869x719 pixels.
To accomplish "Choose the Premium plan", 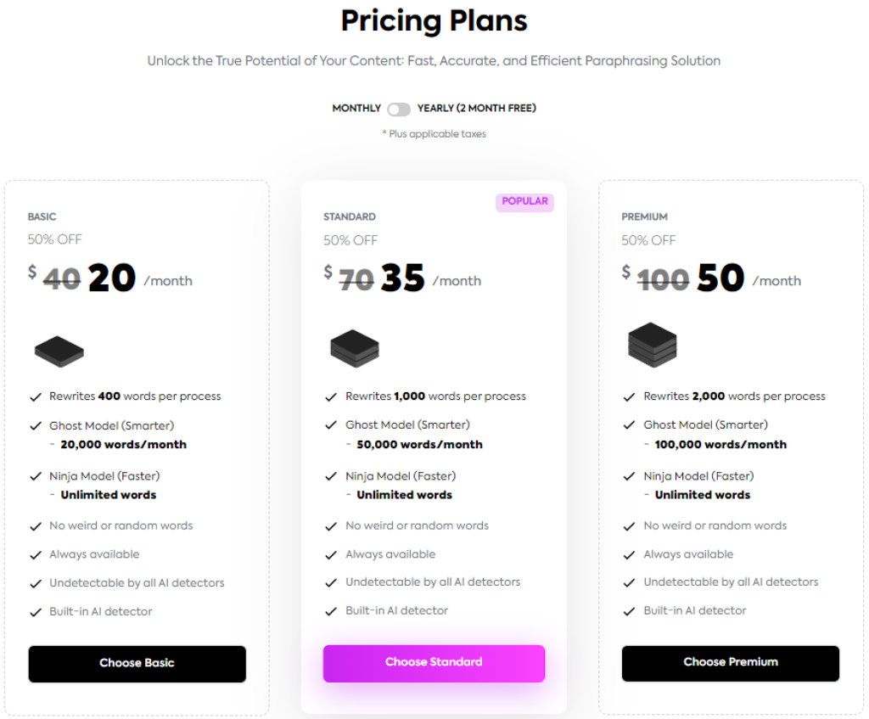I will pyautogui.click(x=731, y=664).
